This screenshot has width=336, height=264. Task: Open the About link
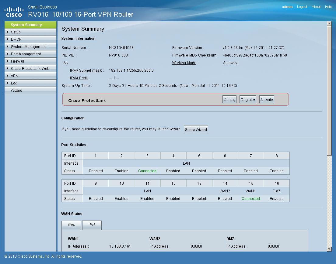[316, 7]
